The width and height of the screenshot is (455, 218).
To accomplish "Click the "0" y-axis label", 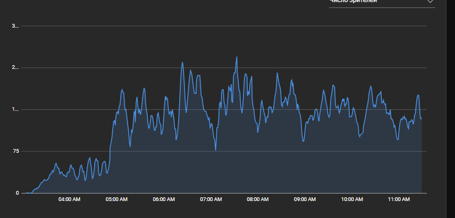I will point(17,193).
